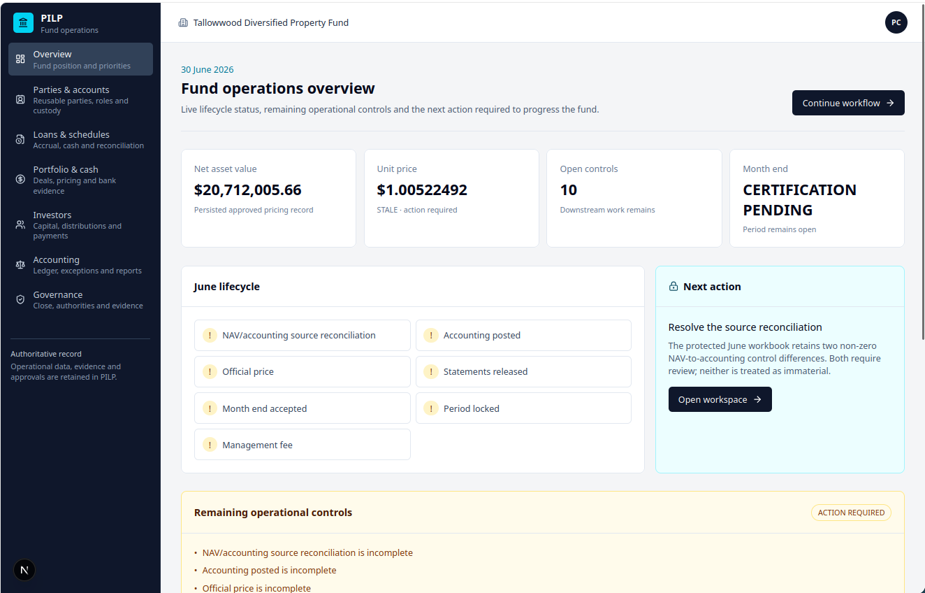Click the June lifecycle heading
Viewport: 925px width, 593px height.
coord(227,287)
